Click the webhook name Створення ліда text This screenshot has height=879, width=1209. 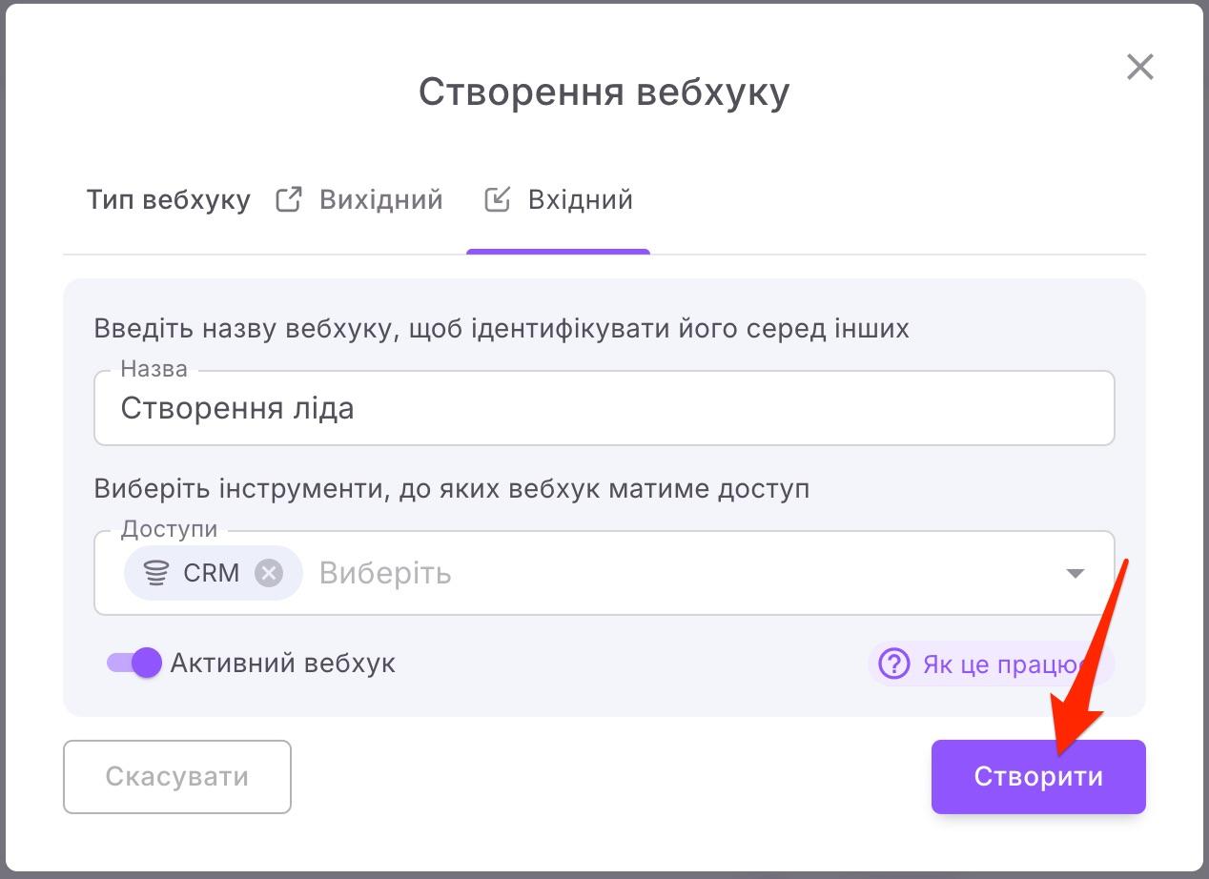point(236,408)
